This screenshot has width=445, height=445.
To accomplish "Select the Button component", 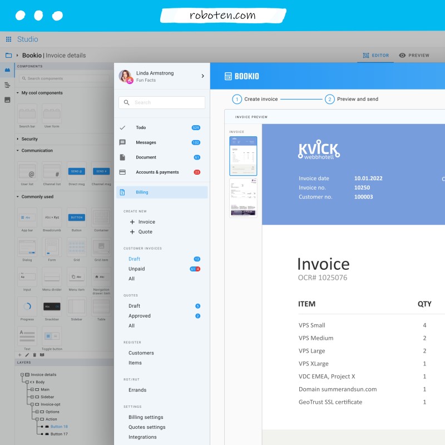I will 77,220.
